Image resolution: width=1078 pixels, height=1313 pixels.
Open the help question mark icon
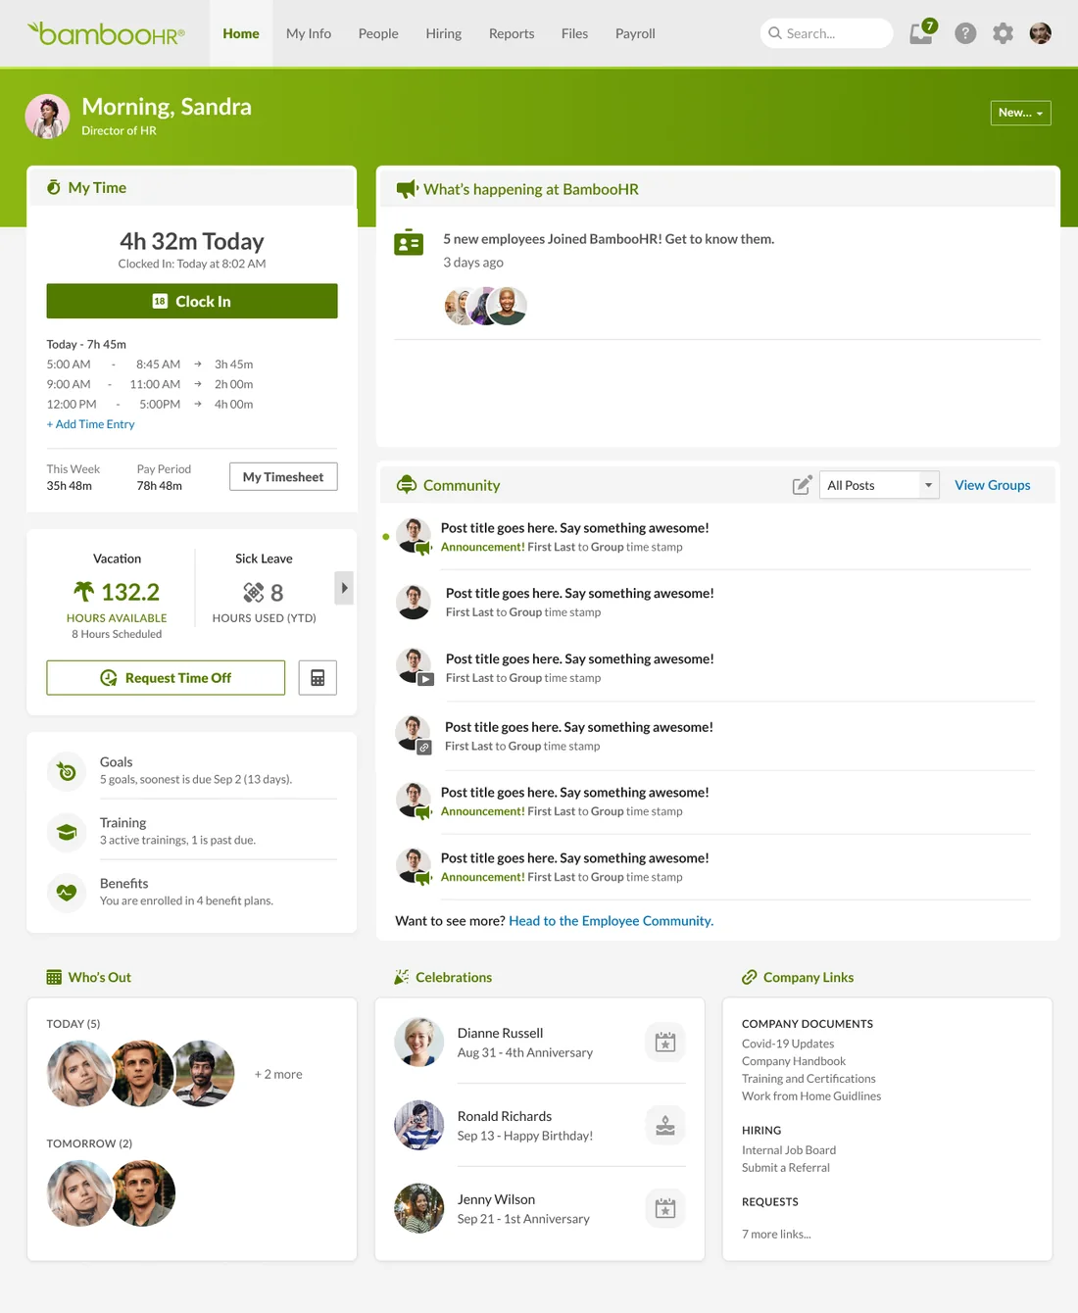click(965, 33)
